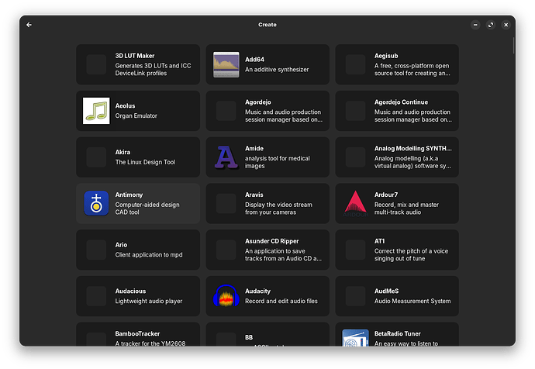535x369 pixels.
Task: Click 'Client application to mpd' description
Action: pos(149,255)
